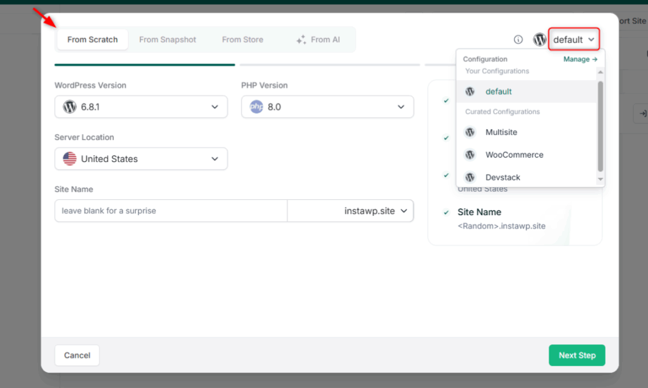Click the checkmark beside Site Name summary
648x388 pixels.
coord(446,213)
